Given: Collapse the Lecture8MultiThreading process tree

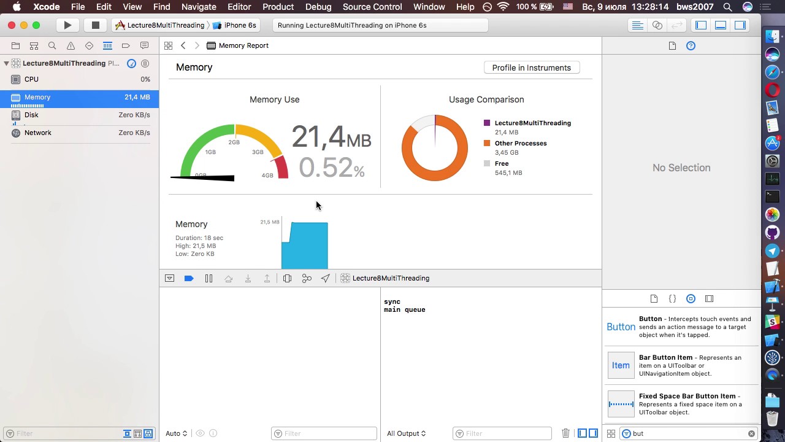Looking at the screenshot, I should coord(6,63).
